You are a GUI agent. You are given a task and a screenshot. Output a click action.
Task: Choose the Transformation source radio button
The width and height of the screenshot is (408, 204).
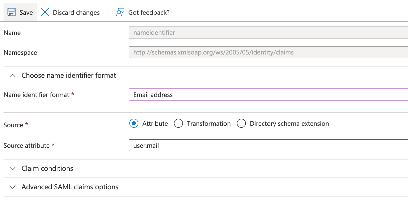pyautogui.click(x=178, y=123)
